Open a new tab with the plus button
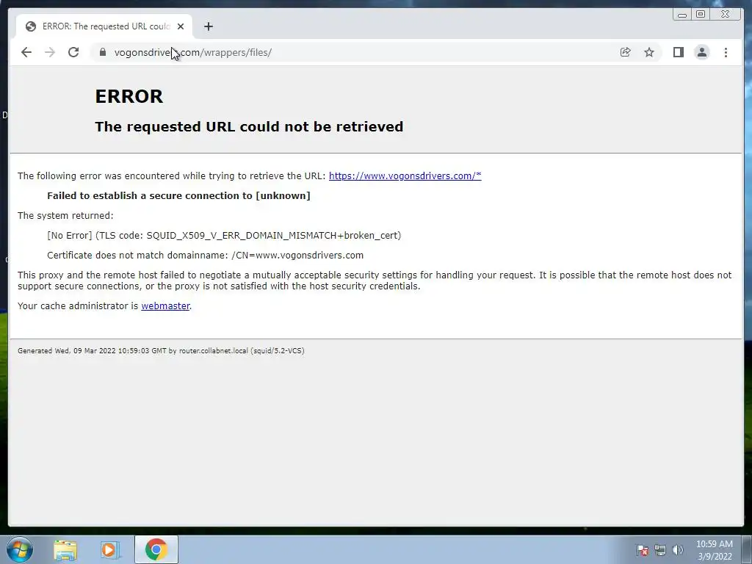Screen dimensions: 752x564 pos(208,26)
